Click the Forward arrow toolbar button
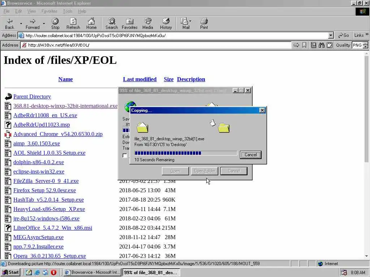370x277 pixels. 33,23
